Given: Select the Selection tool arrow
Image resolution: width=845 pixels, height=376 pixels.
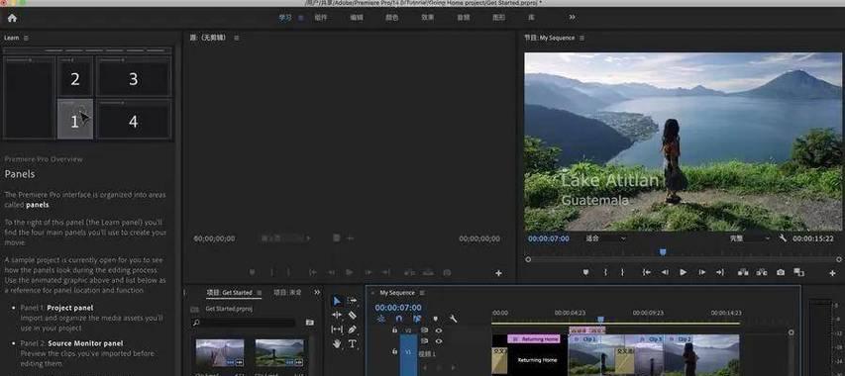Looking at the screenshot, I should click(337, 301).
